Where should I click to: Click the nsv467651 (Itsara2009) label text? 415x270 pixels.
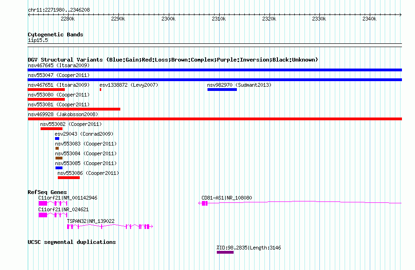59,85
